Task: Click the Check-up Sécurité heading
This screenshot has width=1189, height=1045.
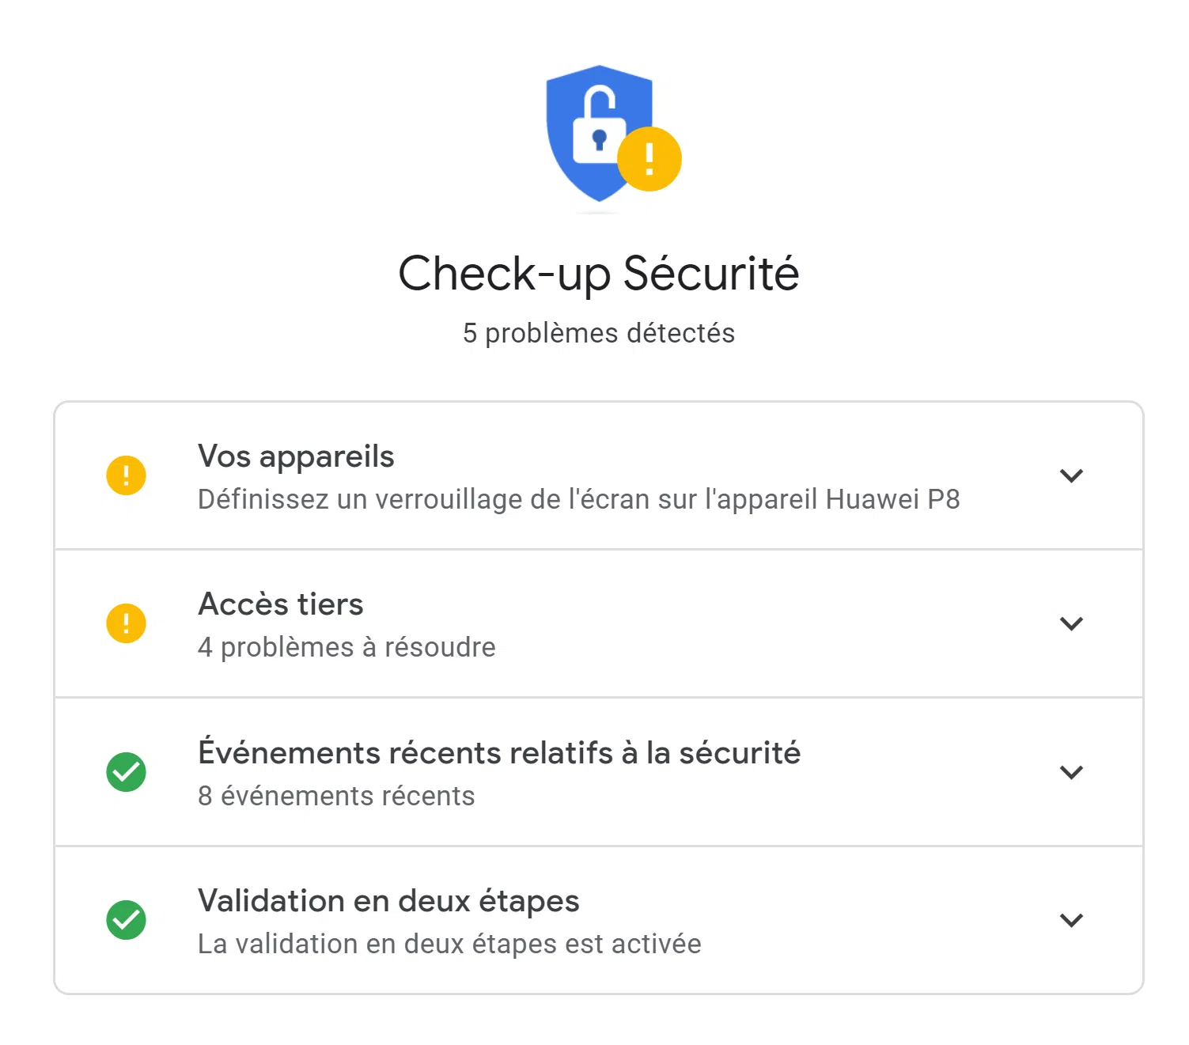Action: [599, 274]
